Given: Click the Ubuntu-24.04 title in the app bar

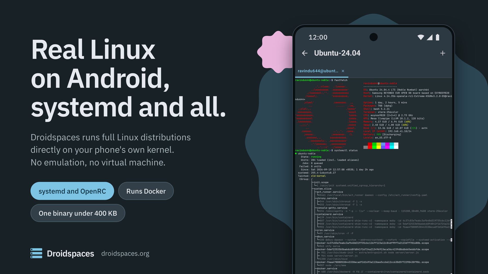Looking at the screenshot, I should pyautogui.click(x=337, y=53).
